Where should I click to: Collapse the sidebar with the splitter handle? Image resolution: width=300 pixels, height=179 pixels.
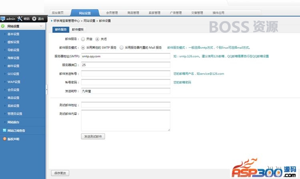[46, 89]
